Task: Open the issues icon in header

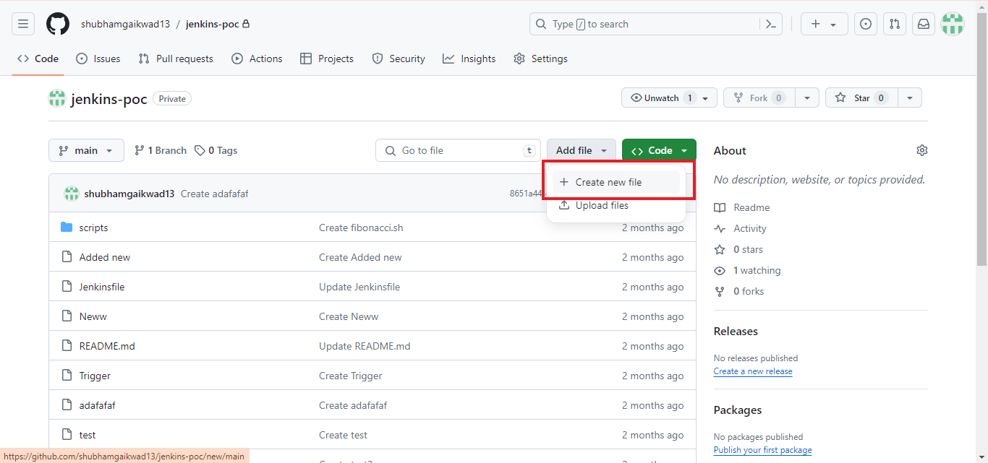Action: tap(866, 24)
